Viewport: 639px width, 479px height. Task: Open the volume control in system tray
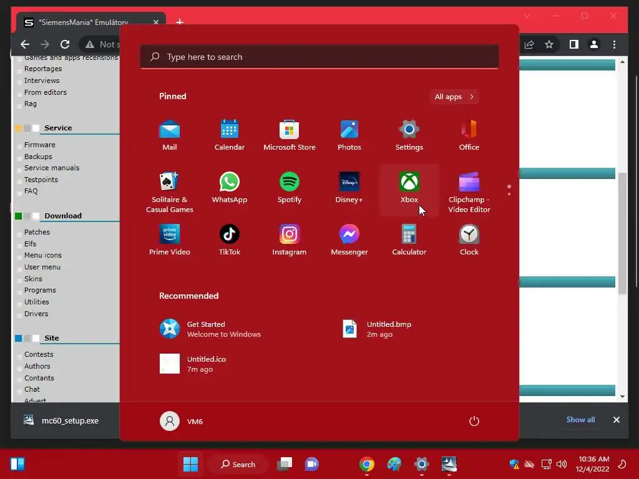click(562, 464)
